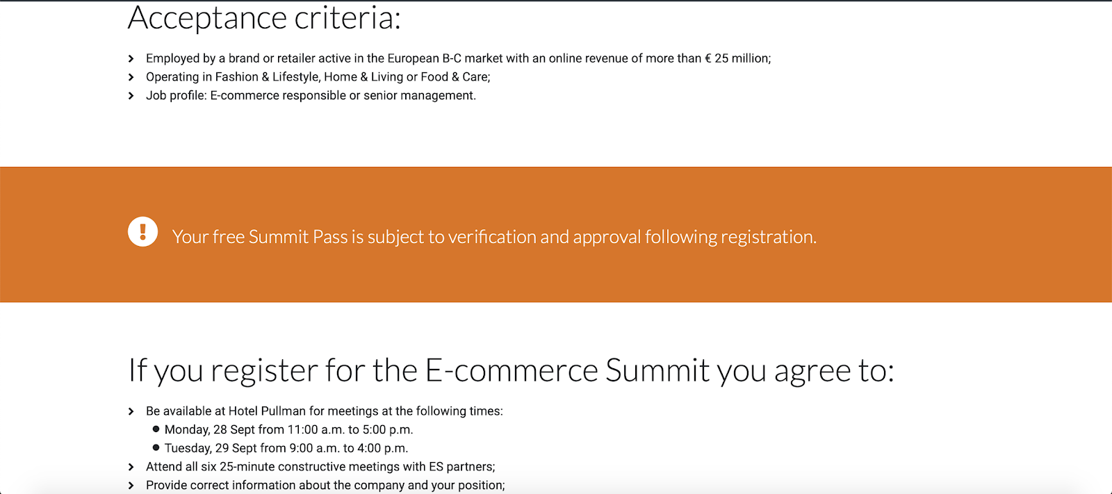The width and height of the screenshot is (1112, 494).
Task: Click the 'Provide correct information about the company' line
Action: coord(325,486)
